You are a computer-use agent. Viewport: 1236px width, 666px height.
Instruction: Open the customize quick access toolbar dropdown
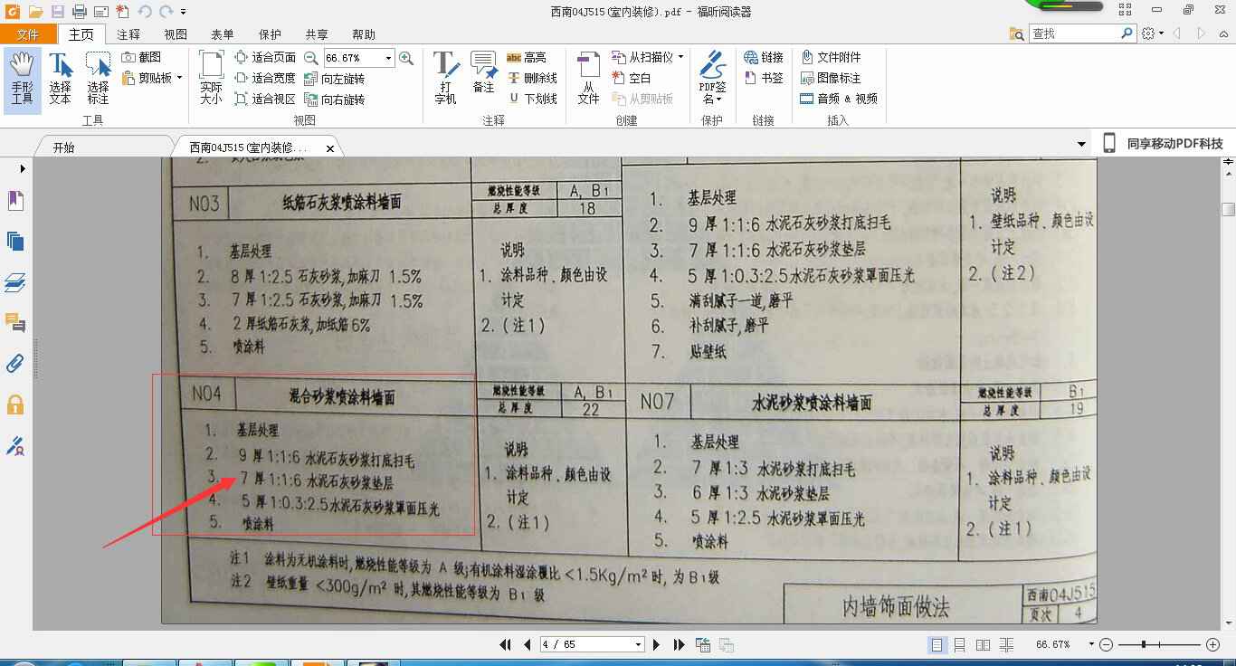click(x=184, y=12)
